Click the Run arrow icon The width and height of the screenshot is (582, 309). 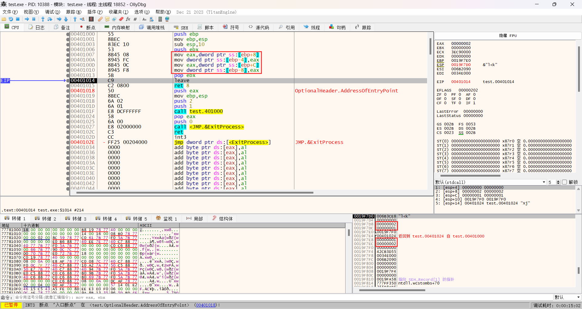(27, 19)
